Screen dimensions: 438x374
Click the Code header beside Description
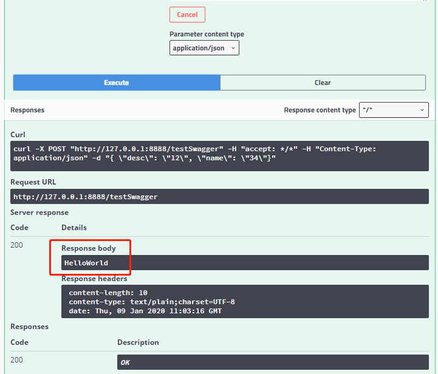point(19,342)
